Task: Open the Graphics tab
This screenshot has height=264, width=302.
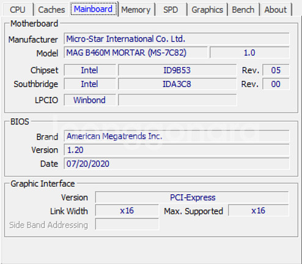Action: tap(207, 10)
